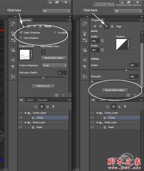The height and width of the screenshot is (171, 144).
Task: Open the Tool Presets icon in left strip
Action: coord(13,76)
